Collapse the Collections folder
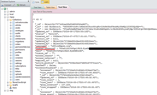Image resolution: width=157 pixels, height=95 pixels. point(8,20)
